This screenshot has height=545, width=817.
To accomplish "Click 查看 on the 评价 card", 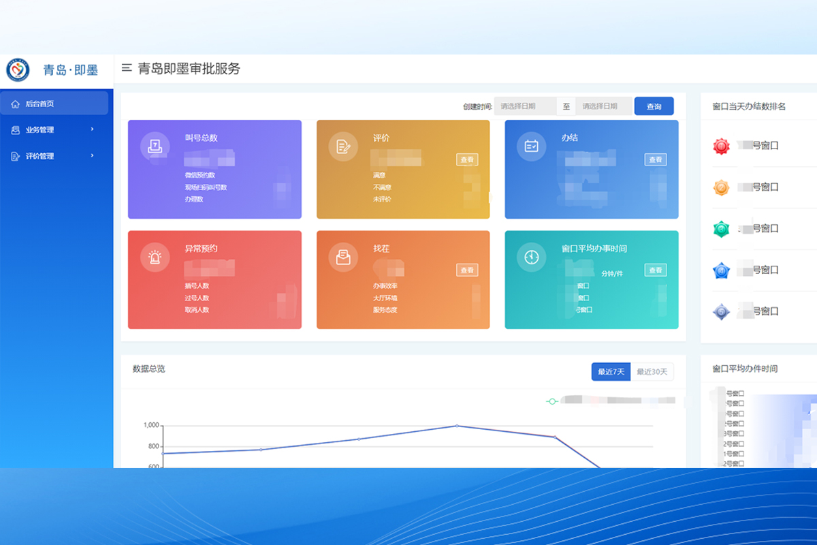I will [x=467, y=159].
